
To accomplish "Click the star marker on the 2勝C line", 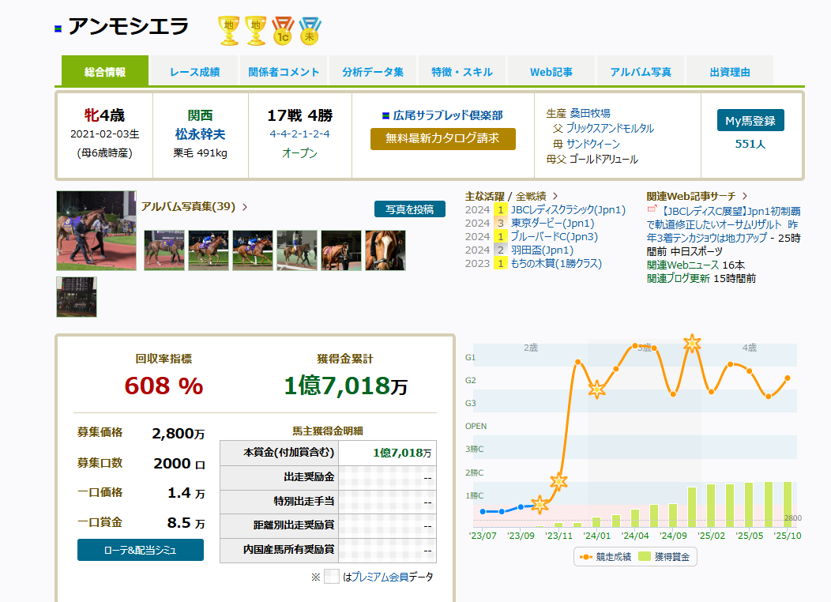I will (x=558, y=481).
